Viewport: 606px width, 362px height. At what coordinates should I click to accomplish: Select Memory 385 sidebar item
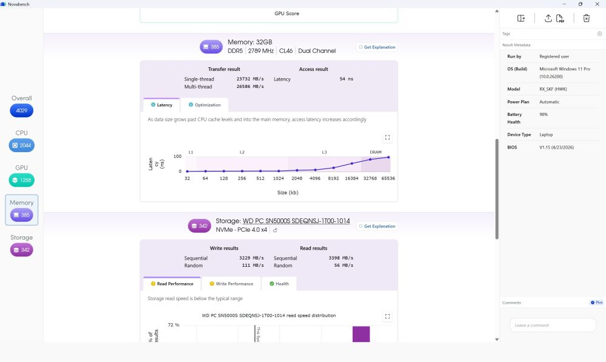click(x=22, y=210)
